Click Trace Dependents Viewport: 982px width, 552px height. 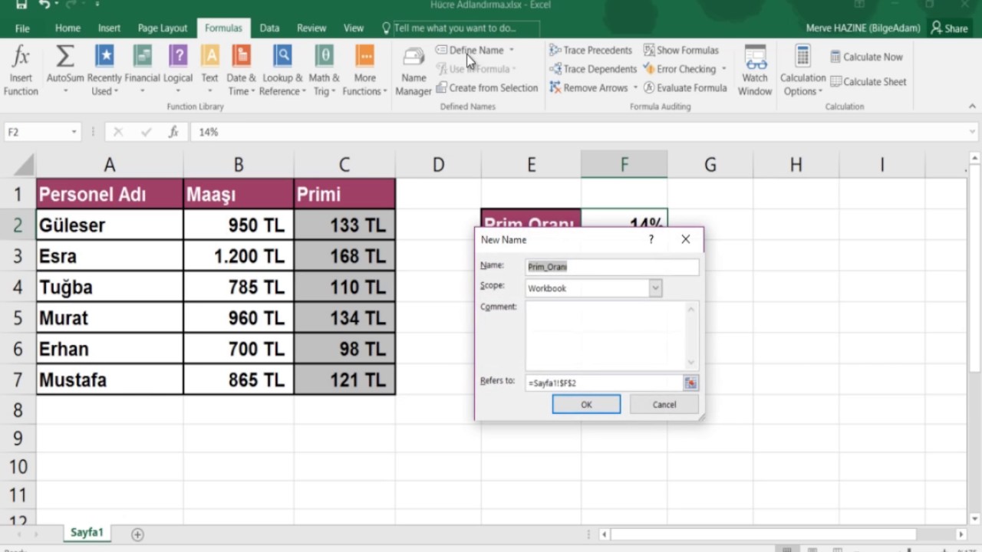tap(593, 69)
